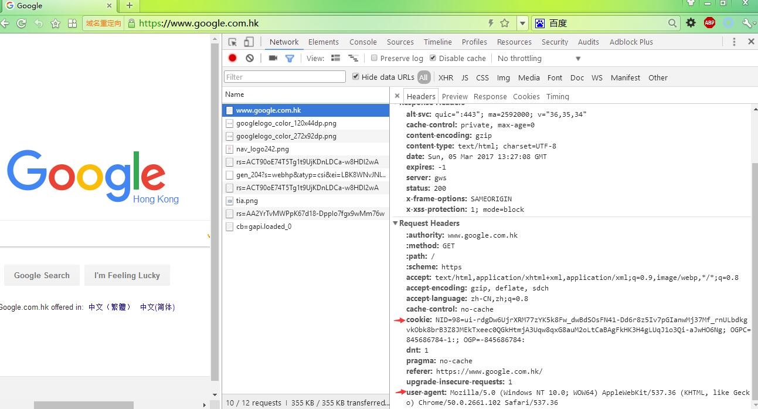Click the capture screenshots camera icon

click(273, 58)
